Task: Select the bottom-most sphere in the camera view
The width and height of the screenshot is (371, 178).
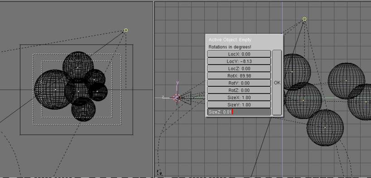Action: 83,109
